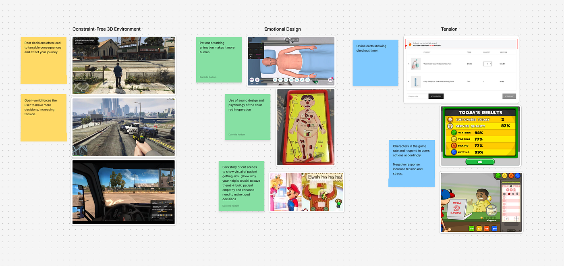Viewport: 564px width, 266px height.
Task: Click the blue 99 score badge in pizzeria game
Action: tap(494, 229)
